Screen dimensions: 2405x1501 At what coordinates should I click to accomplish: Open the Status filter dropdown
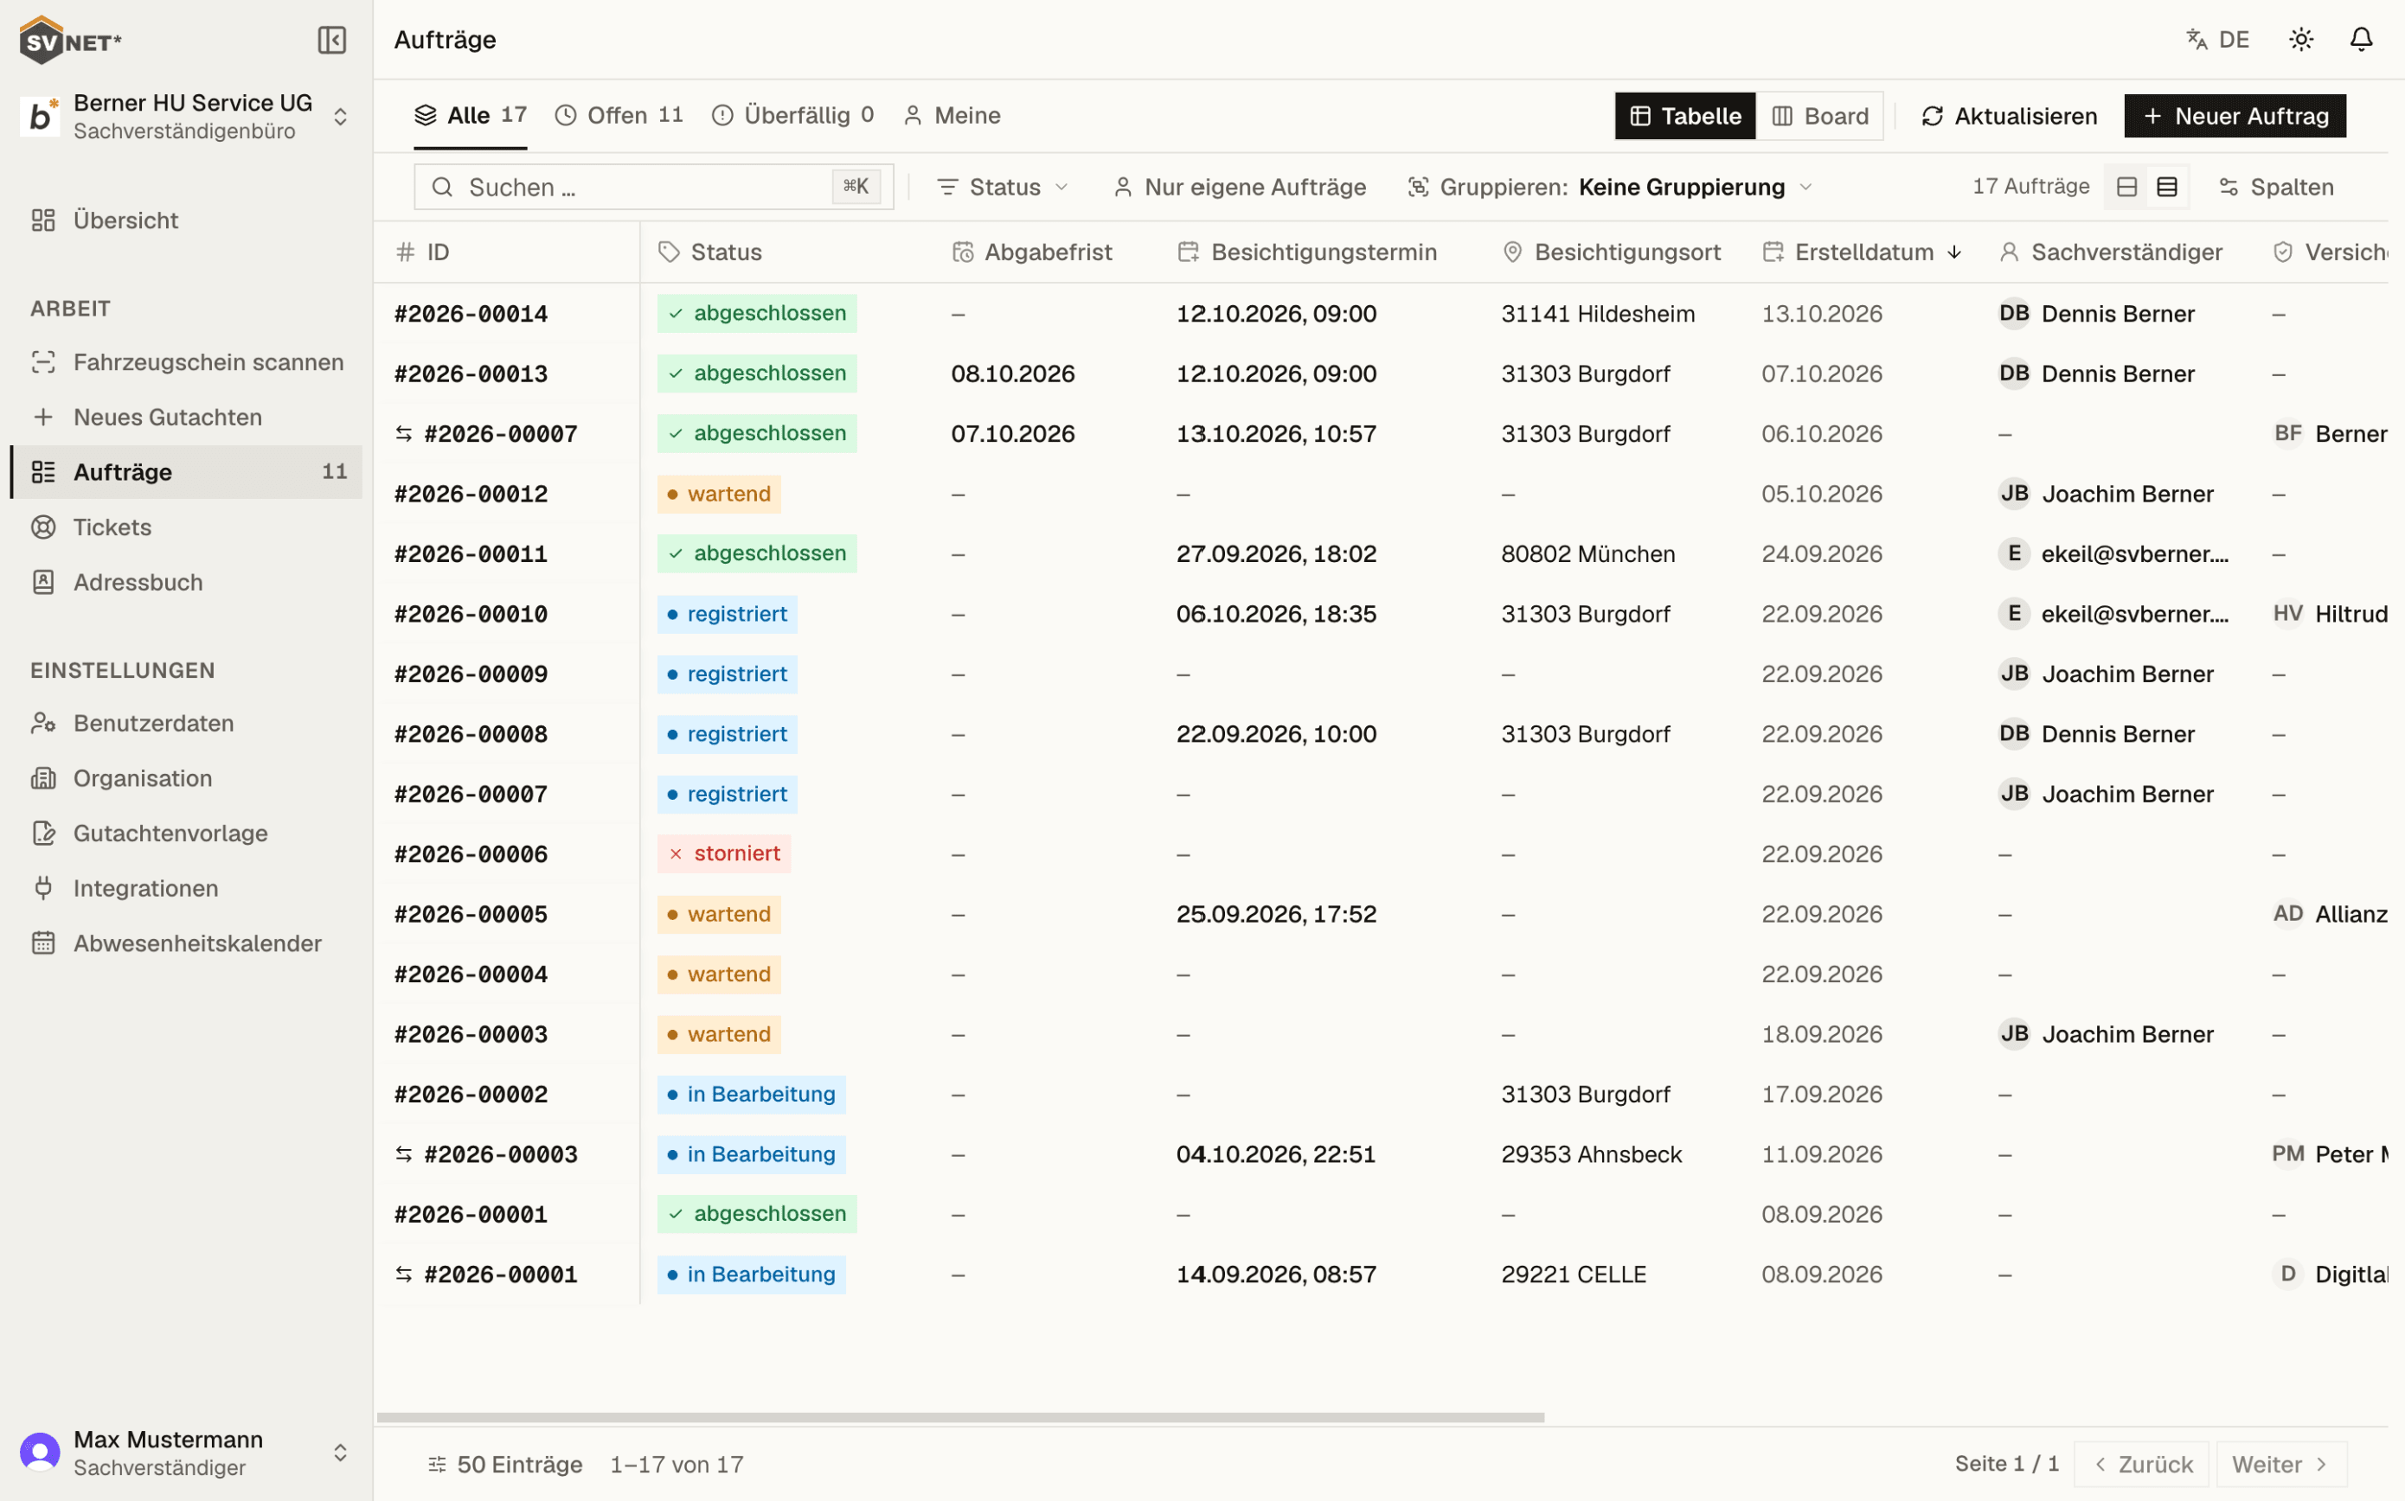coord(1003,187)
